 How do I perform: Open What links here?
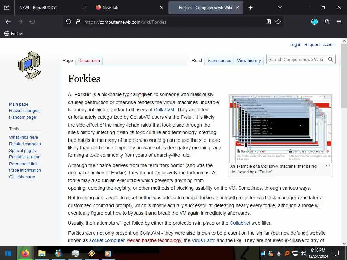coord(23,137)
